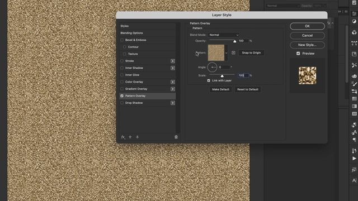Click the move effect up arrow
The height and width of the screenshot is (201, 358).
click(x=130, y=137)
